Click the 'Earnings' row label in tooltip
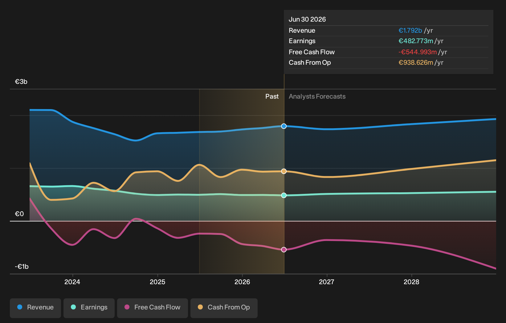The width and height of the screenshot is (506, 323). (302, 41)
